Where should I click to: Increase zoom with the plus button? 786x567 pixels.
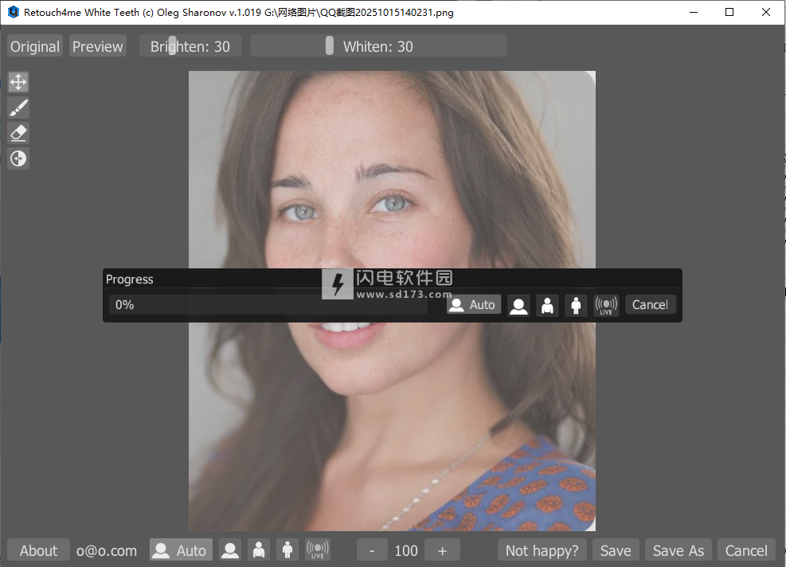(442, 550)
